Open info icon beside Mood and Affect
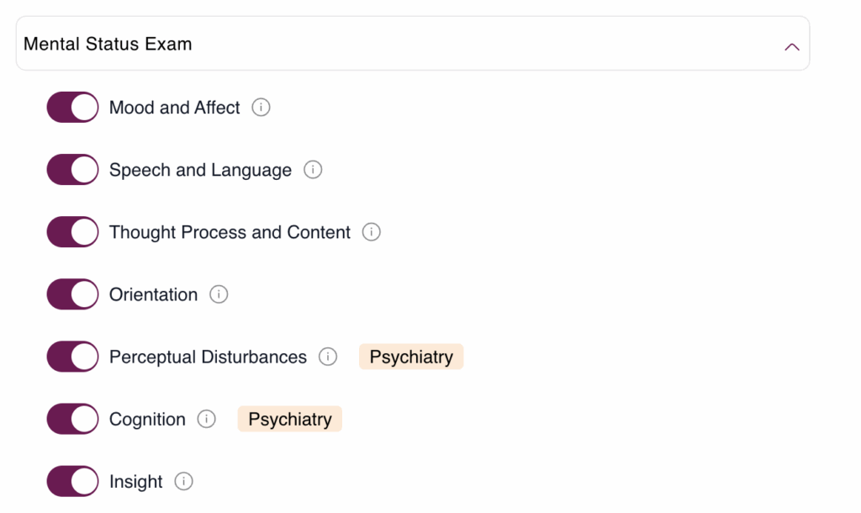Viewport: 861px width, 513px height. [x=261, y=107]
